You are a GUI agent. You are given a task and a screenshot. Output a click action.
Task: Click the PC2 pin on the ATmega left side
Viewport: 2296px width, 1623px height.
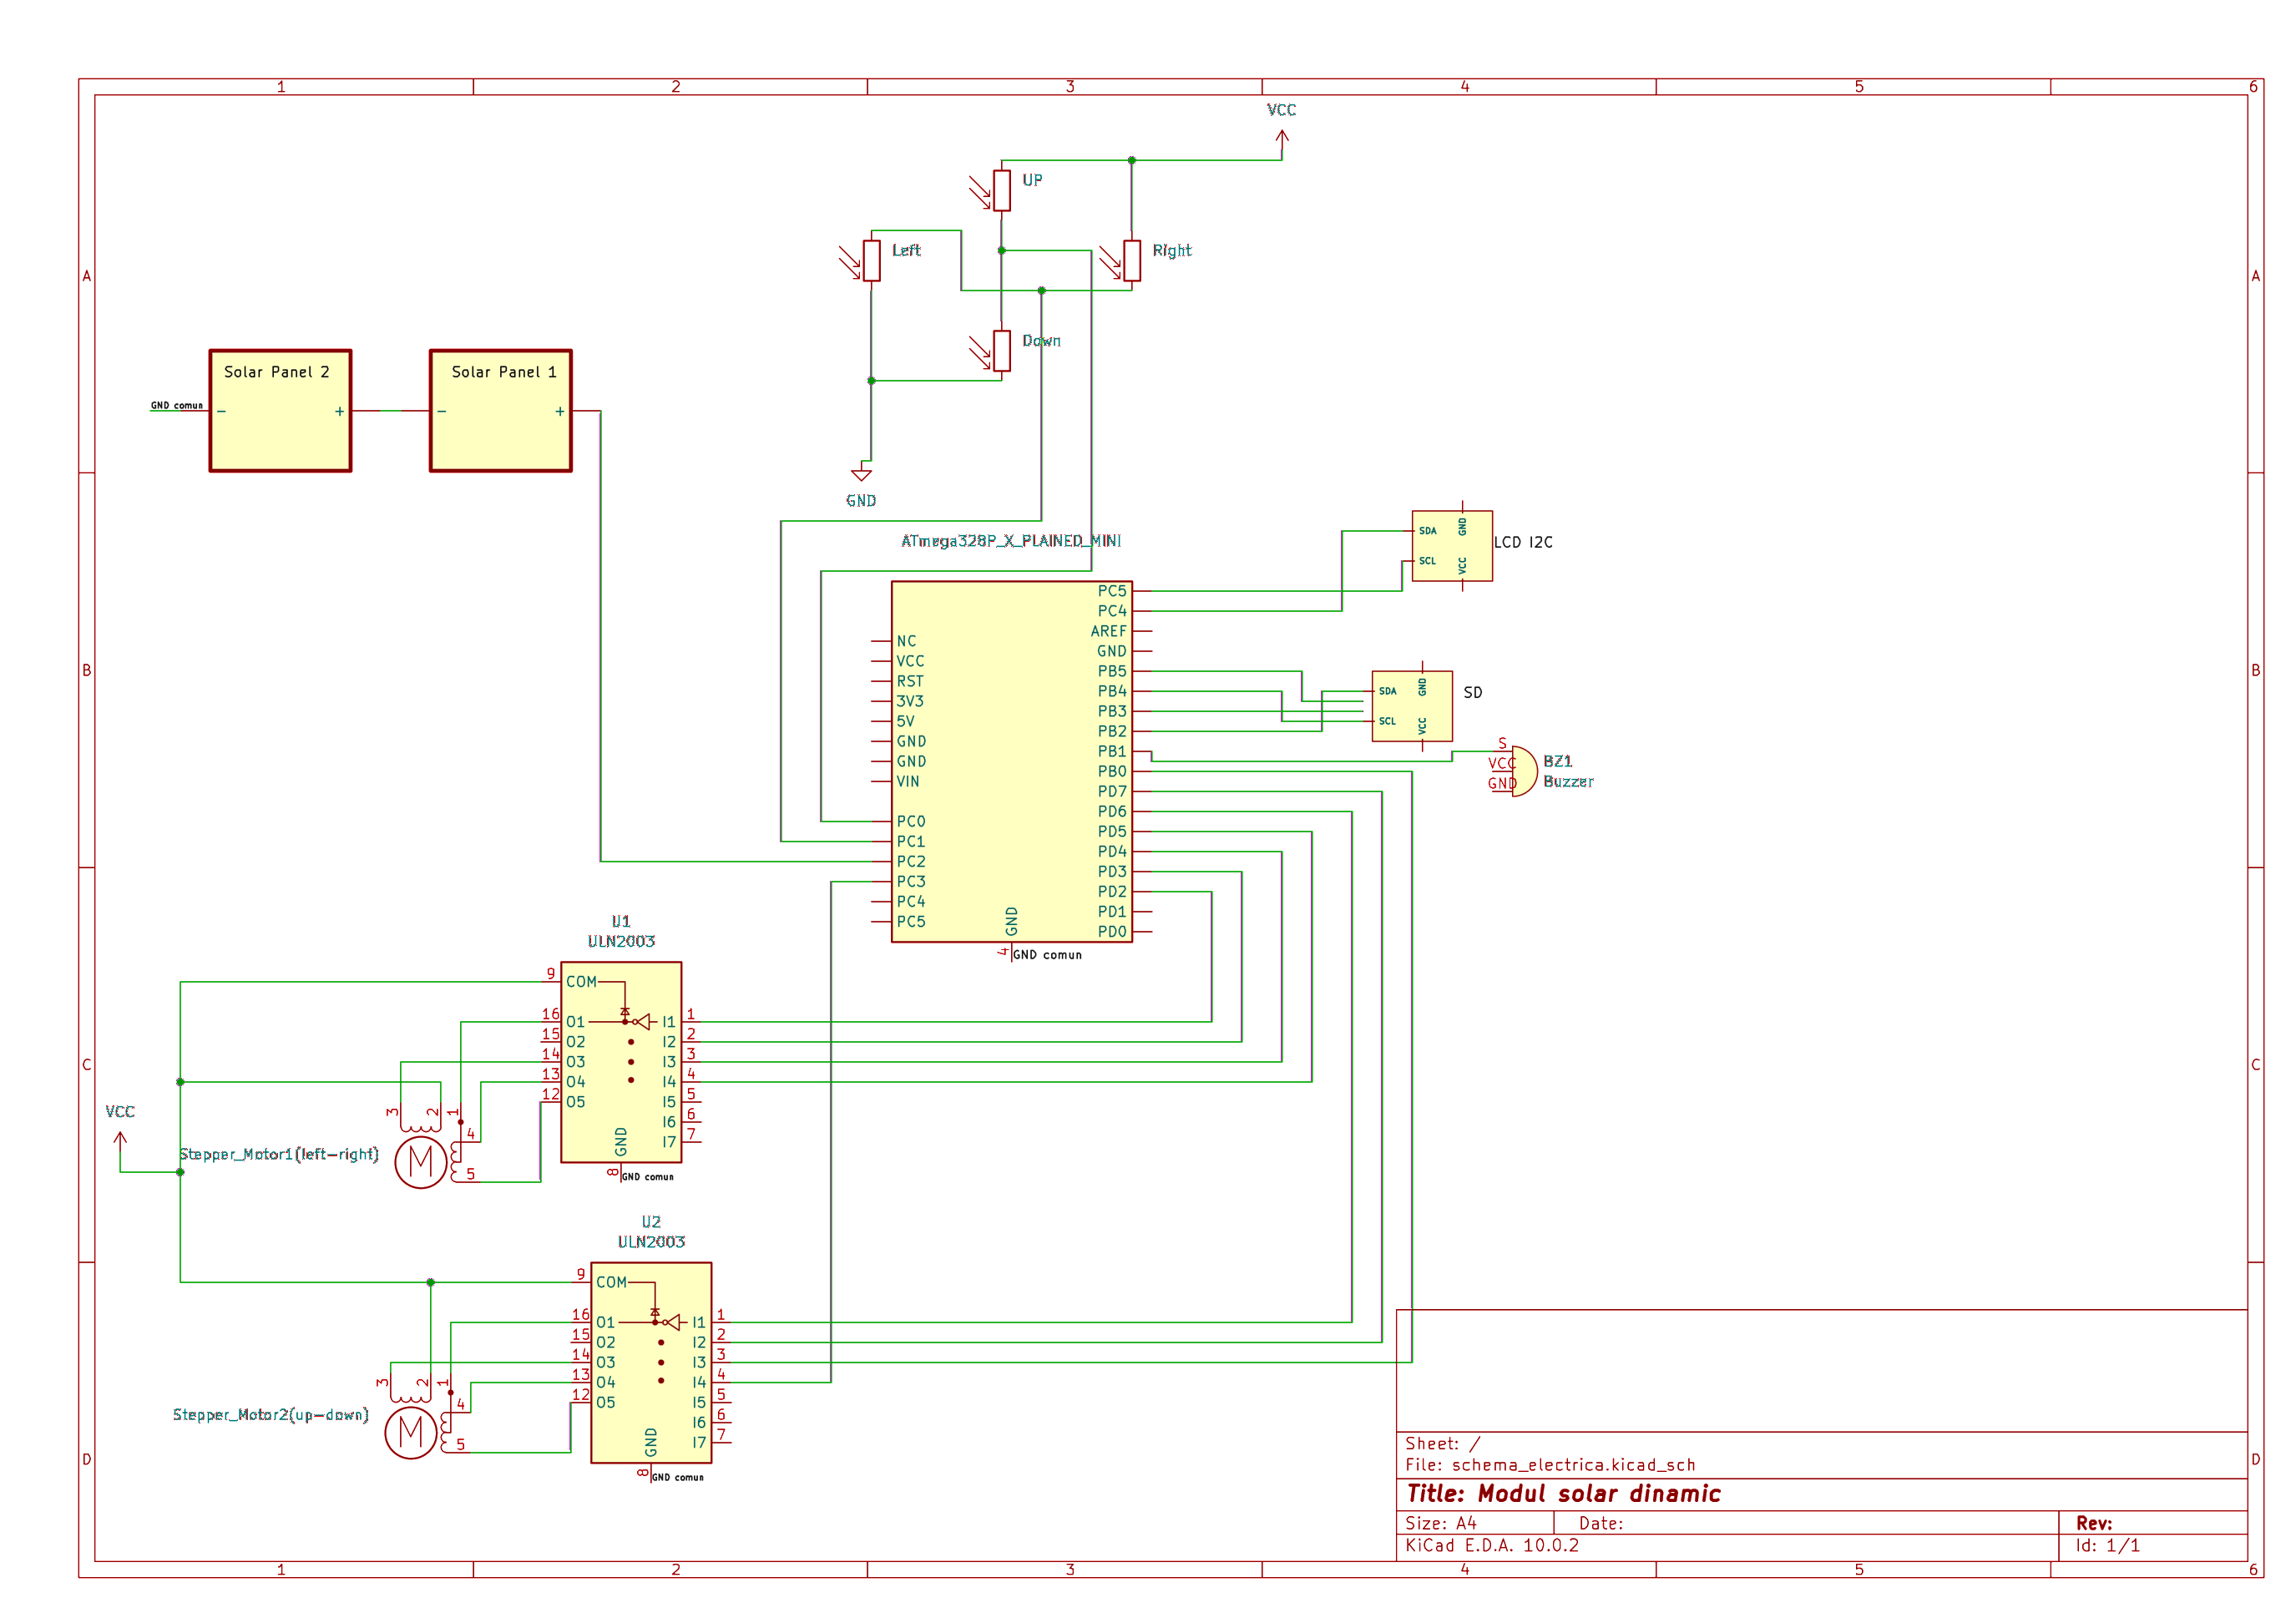point(911,861)
